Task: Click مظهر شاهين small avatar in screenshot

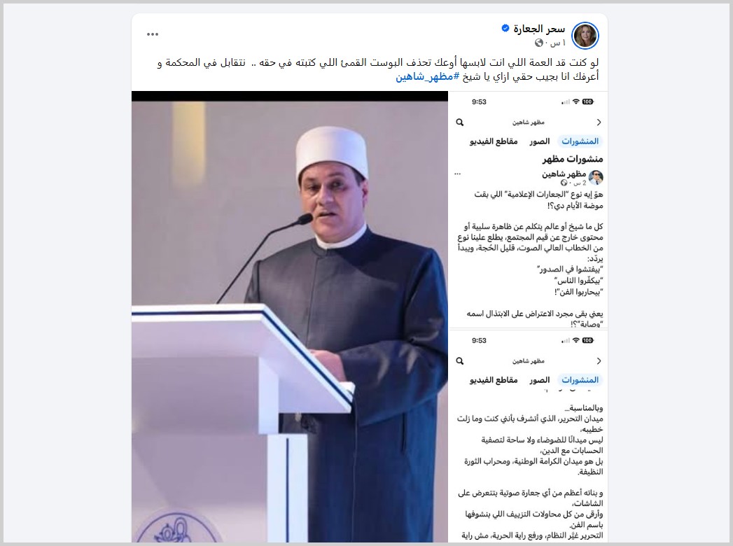Action: point(596,178)
